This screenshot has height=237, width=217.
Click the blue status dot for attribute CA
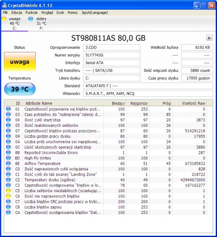8,212
